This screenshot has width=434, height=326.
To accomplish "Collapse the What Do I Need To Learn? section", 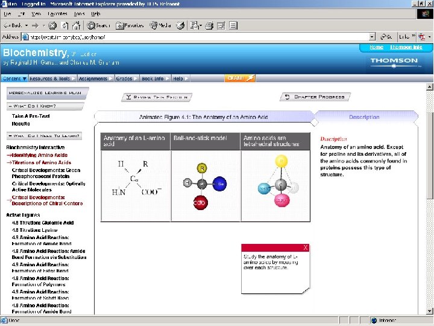I will [44, 136].
